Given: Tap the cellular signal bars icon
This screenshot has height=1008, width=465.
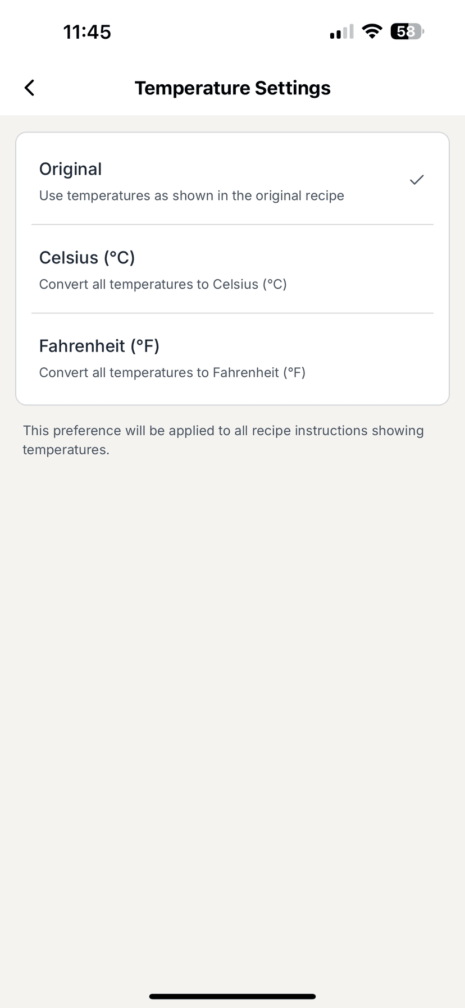Looking at the screenshot, I should [341, 32].
